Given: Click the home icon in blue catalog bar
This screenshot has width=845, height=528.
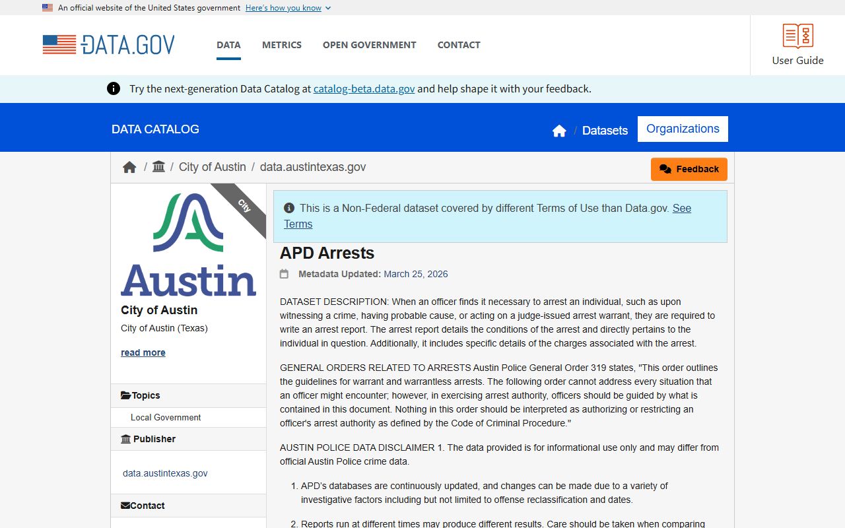Looking at the screenshot, I should (x=559, y=131).
